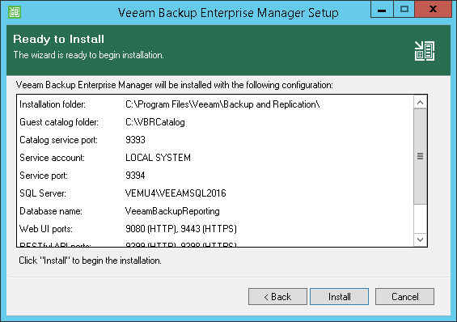Click the Install button

(339, 297)
